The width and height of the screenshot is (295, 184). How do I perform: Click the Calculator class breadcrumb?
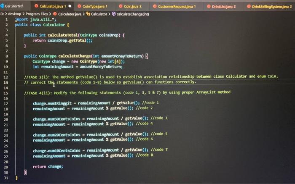(x=99, y=14)
